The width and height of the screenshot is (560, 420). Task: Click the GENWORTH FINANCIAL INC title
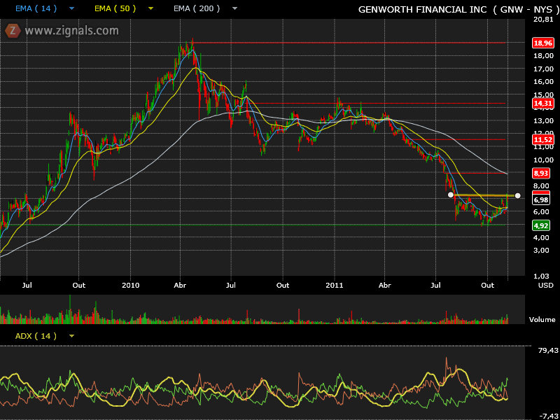point(423,10)
